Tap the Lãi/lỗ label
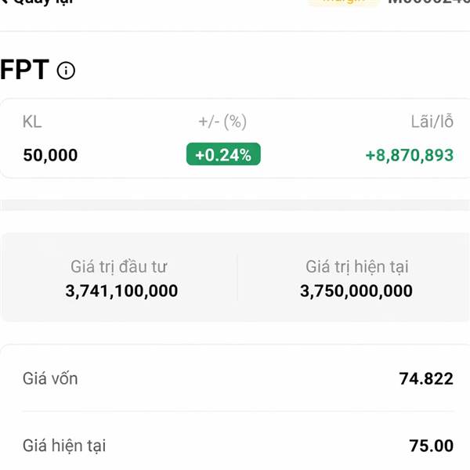Viewport: 470px width, 470px height. 432,121
